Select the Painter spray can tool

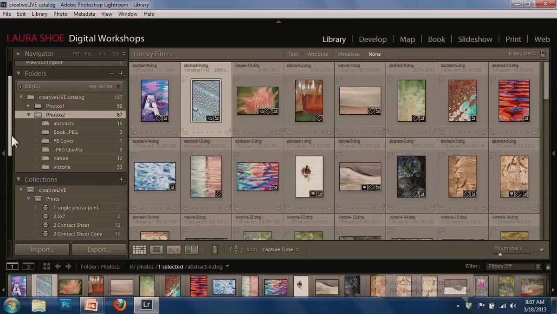point(214,249)
